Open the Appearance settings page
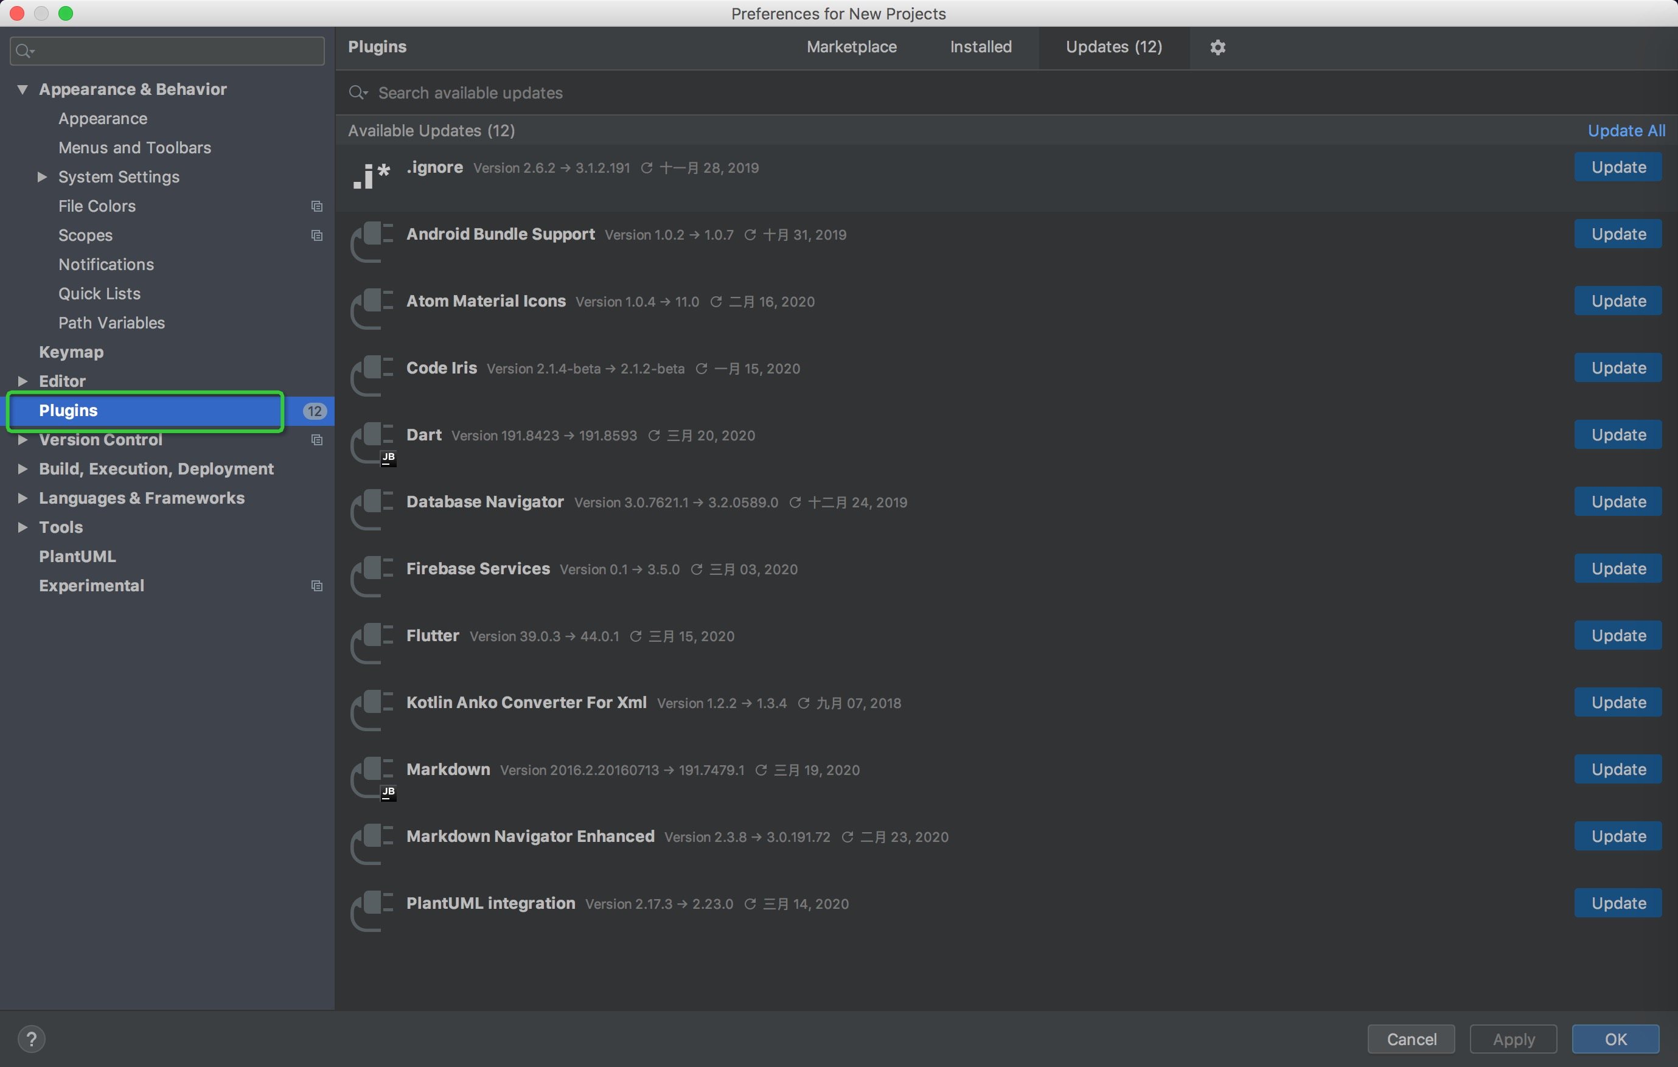 (x=102, y=119)
